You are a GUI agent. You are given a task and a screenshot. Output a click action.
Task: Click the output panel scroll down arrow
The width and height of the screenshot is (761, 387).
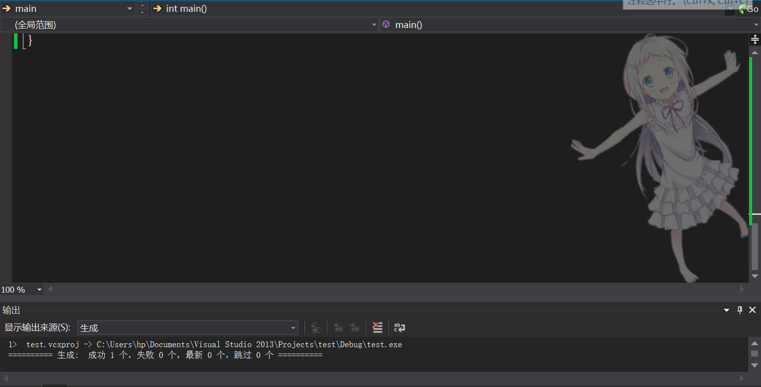tap(755, 365)
